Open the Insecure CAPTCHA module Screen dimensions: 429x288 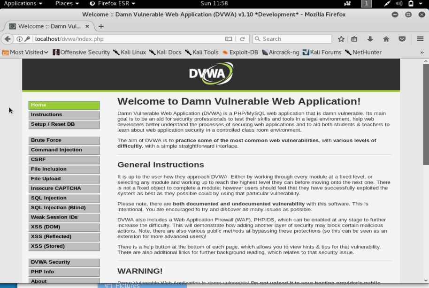64,189
